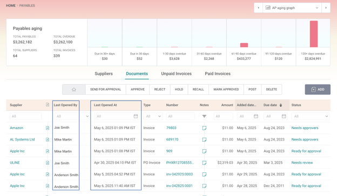337x196 pixels.
Task: Click the Supplier filter input field
Action: [x=25, y=116]
